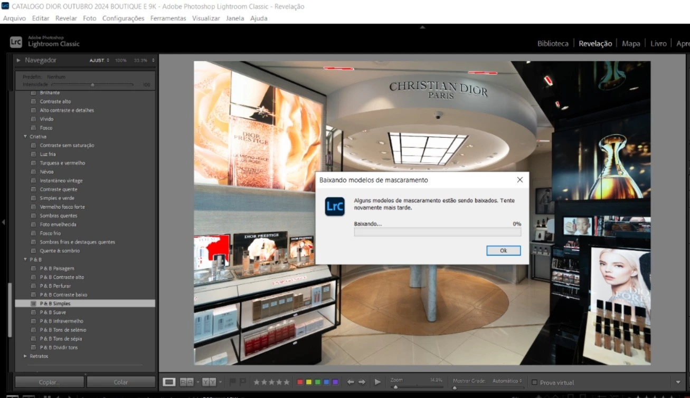The height and width of the screenshot is (398, 690).
Task: Click the Before/After Y|Y view icon
Action: point(209,382)
